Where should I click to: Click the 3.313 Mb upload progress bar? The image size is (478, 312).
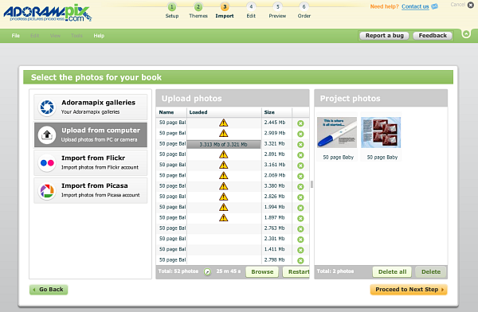(x=223, y=144)
